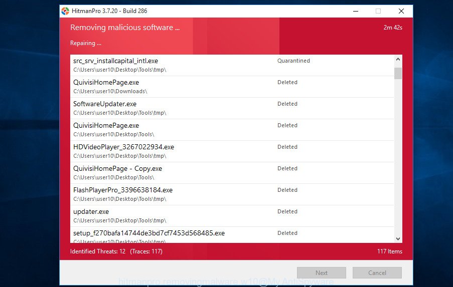Click the Removing malicious software heading
The image size is (453, 287).
click(x=125, y=28)
